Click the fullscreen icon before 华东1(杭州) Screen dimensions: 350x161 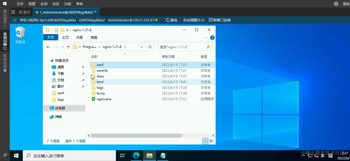click(15, 20)
